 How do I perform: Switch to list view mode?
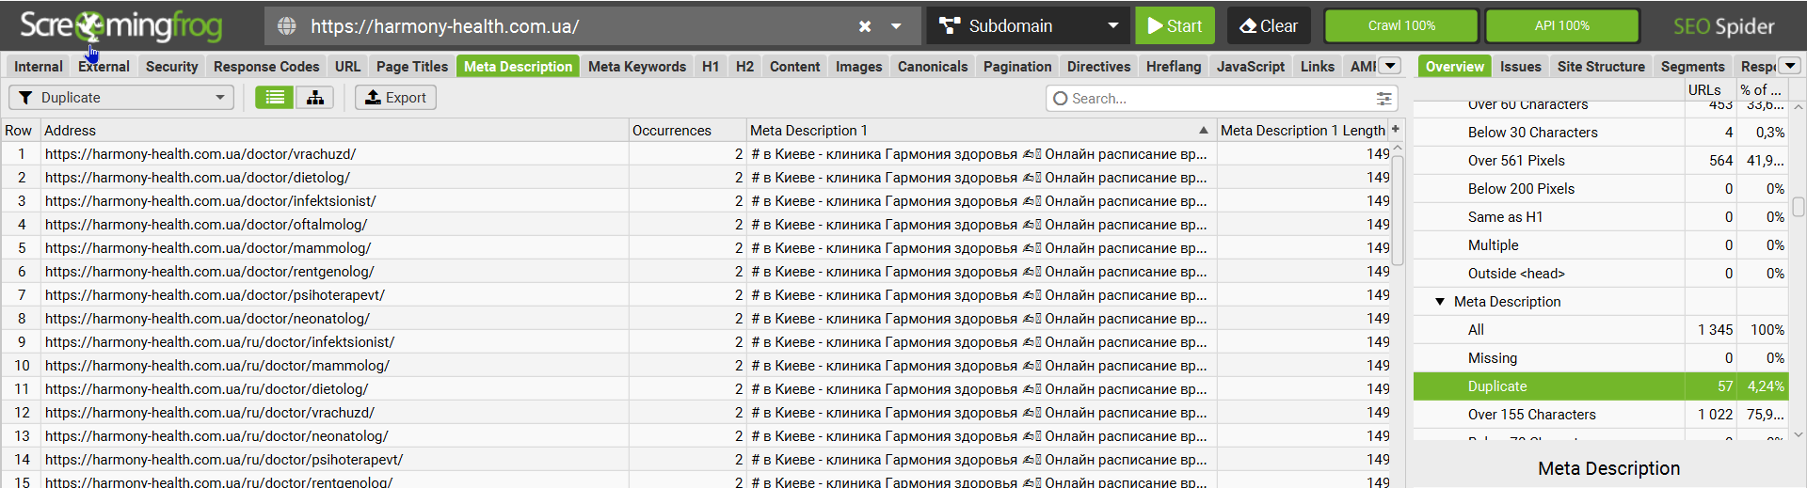(275, 98)
